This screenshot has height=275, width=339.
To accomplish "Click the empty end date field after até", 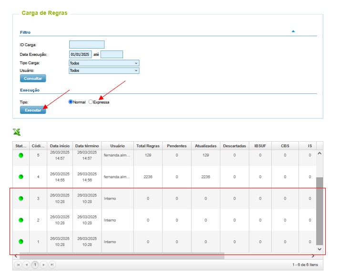I will 112,54.
